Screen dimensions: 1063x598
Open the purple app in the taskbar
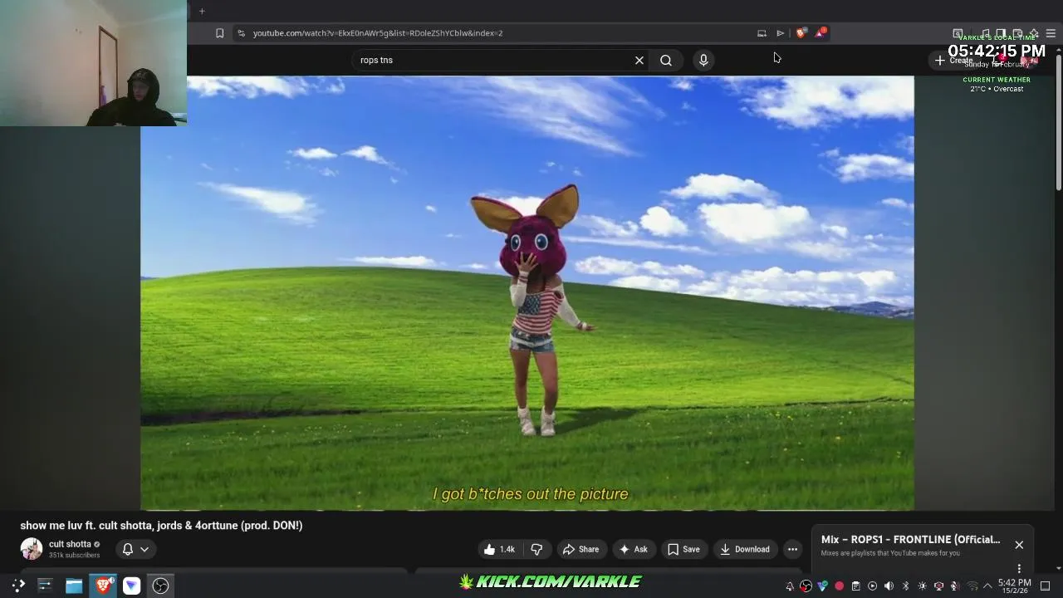coord(131,586)
